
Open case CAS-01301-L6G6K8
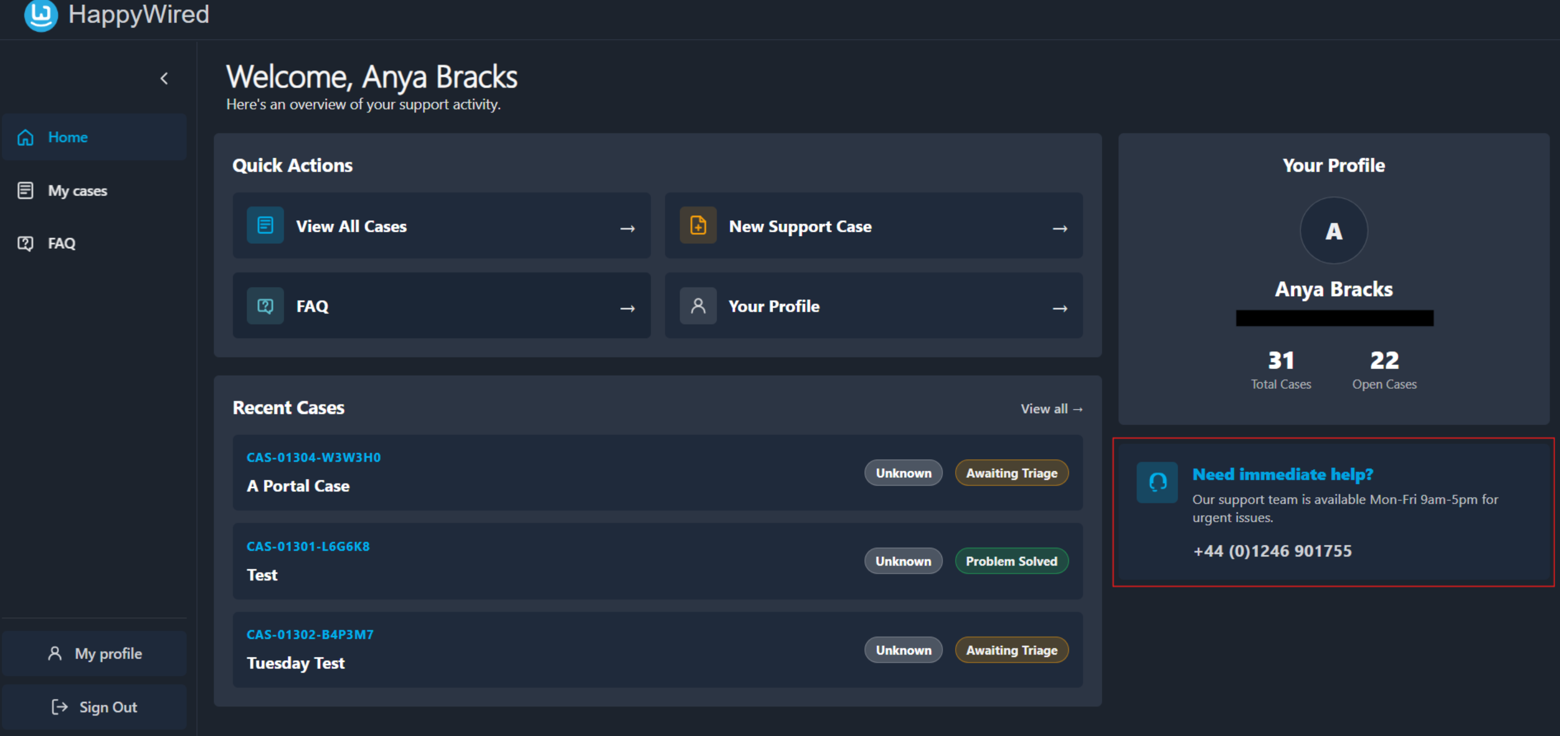click(x=307, y=546)
